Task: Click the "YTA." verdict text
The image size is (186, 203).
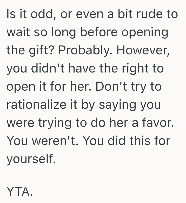Action: click(x=20, y=192)
